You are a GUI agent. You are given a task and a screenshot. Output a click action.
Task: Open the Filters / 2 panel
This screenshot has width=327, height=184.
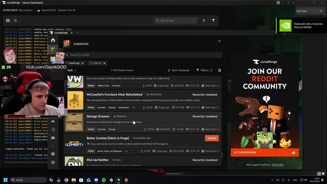[x=204, y=70]
